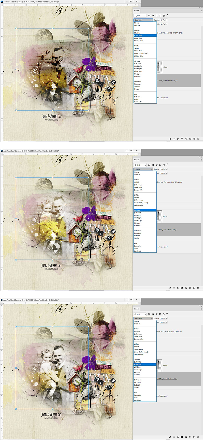
Task: Click pixel layer filter icon in Color Burn window
Action: pos(149,16)
